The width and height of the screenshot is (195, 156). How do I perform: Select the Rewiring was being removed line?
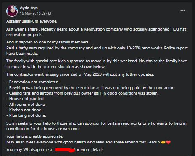[x=90, y=88]
